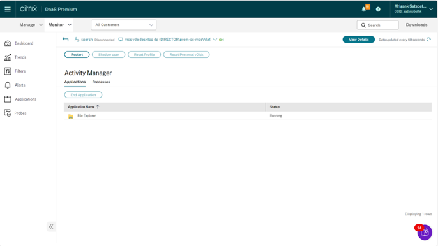Open the Manage menu

click(x=31, y=25)
